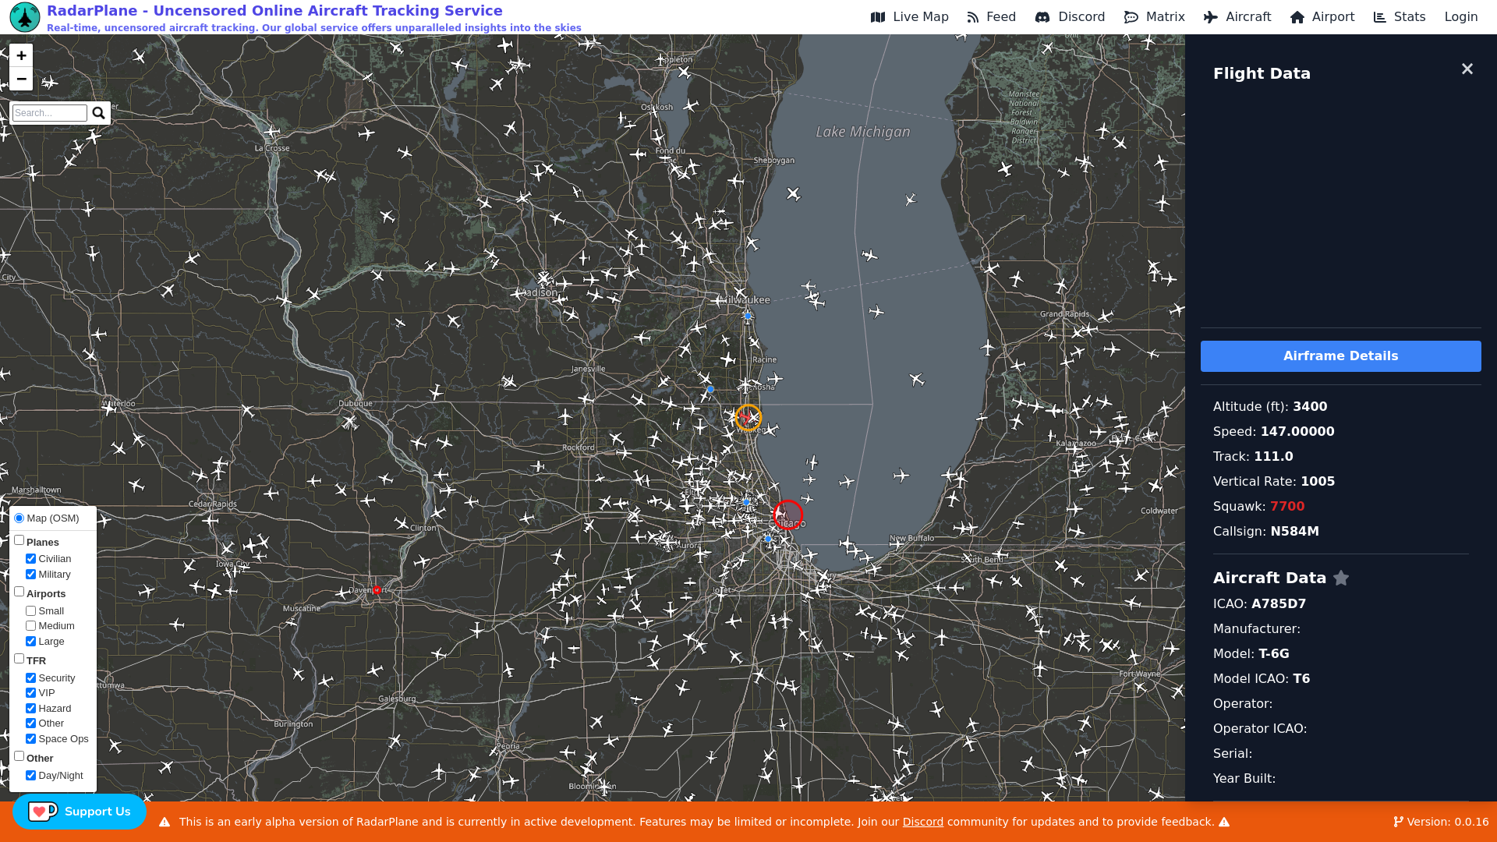
Task: Click the map zoom in plus button
Action: pyautogui.click(x=21, y=55)
